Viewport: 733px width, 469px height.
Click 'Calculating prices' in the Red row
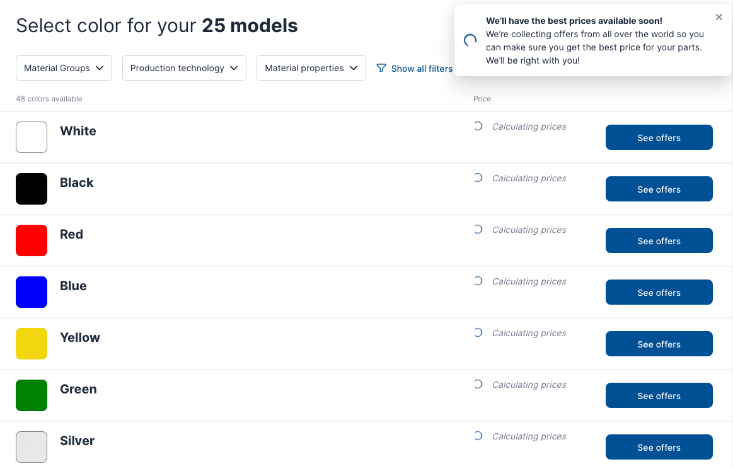pyautogui.click(x=529, y=230)
